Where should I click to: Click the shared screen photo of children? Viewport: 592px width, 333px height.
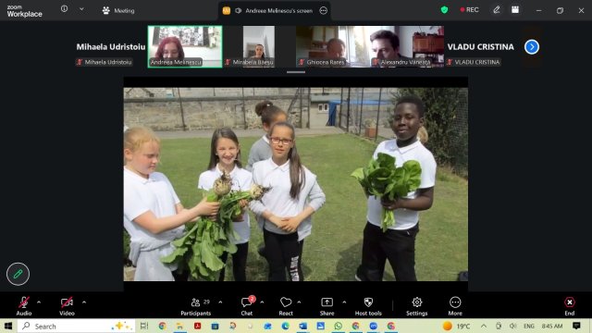pos(296,184)
